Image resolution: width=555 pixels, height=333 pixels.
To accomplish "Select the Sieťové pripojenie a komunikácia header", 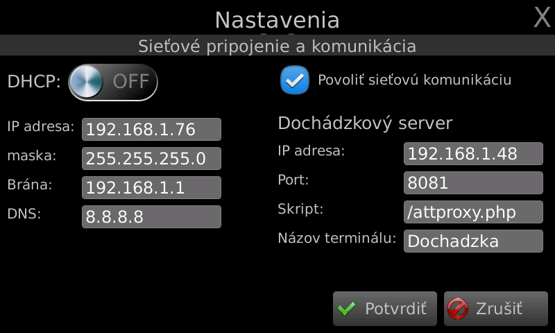I will click(x=277, y=46).
